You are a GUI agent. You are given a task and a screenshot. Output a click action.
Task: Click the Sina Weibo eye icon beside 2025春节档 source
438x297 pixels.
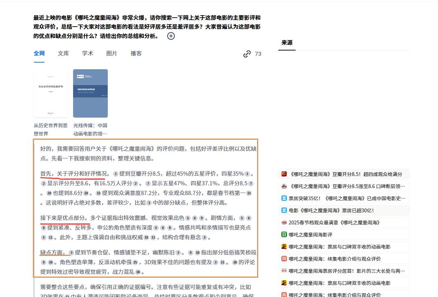pos(284,223)
